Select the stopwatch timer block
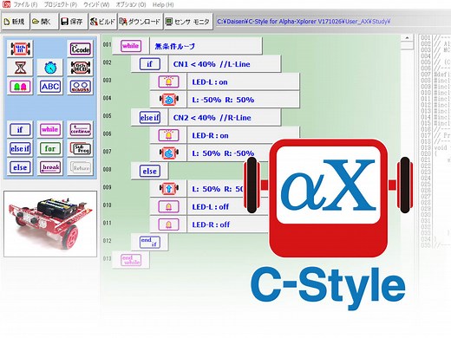This screenshot has height=338, width=451. tap(50, 68)
